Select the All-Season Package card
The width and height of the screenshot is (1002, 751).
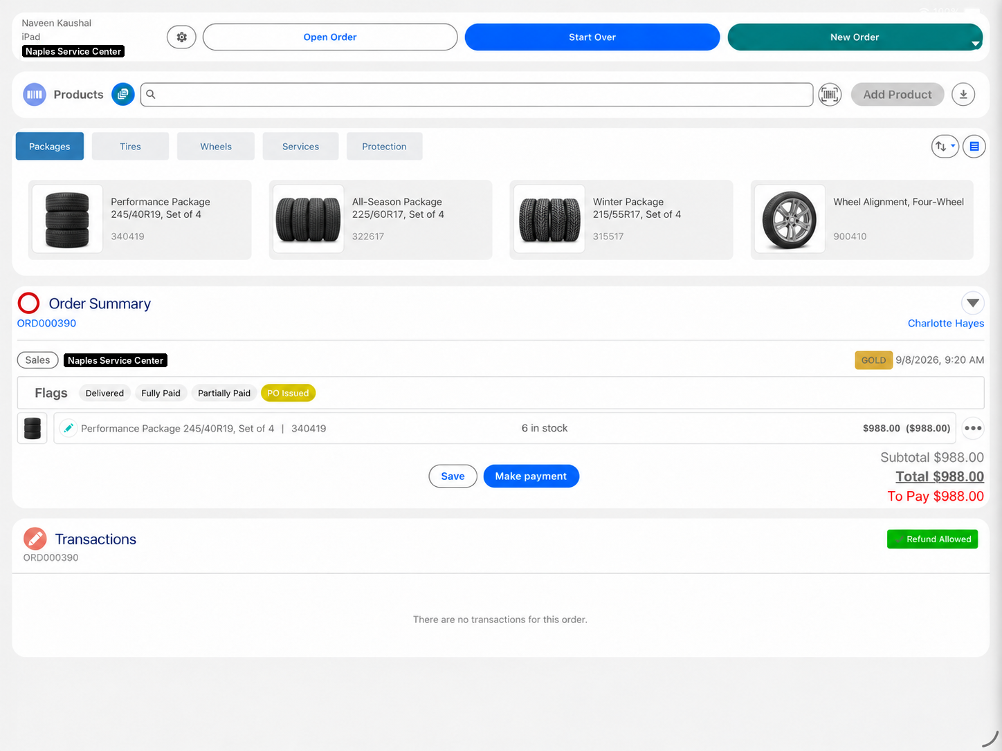click(381, 220)
